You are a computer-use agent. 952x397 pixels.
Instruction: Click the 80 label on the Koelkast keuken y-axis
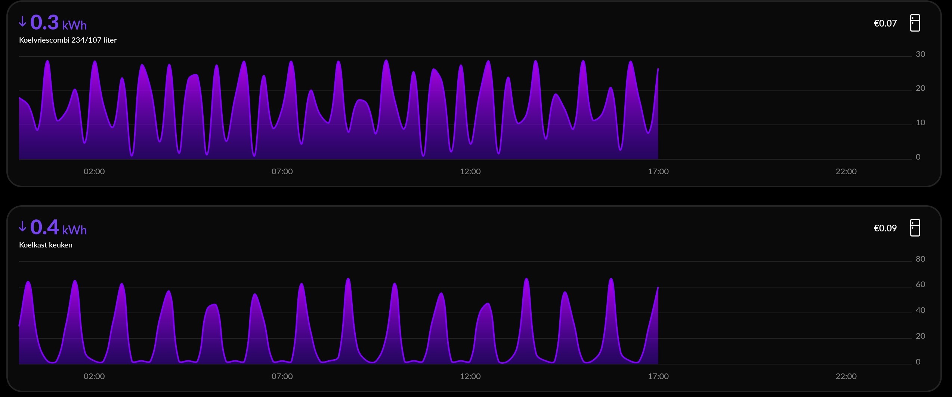click(x=920, y=259)
